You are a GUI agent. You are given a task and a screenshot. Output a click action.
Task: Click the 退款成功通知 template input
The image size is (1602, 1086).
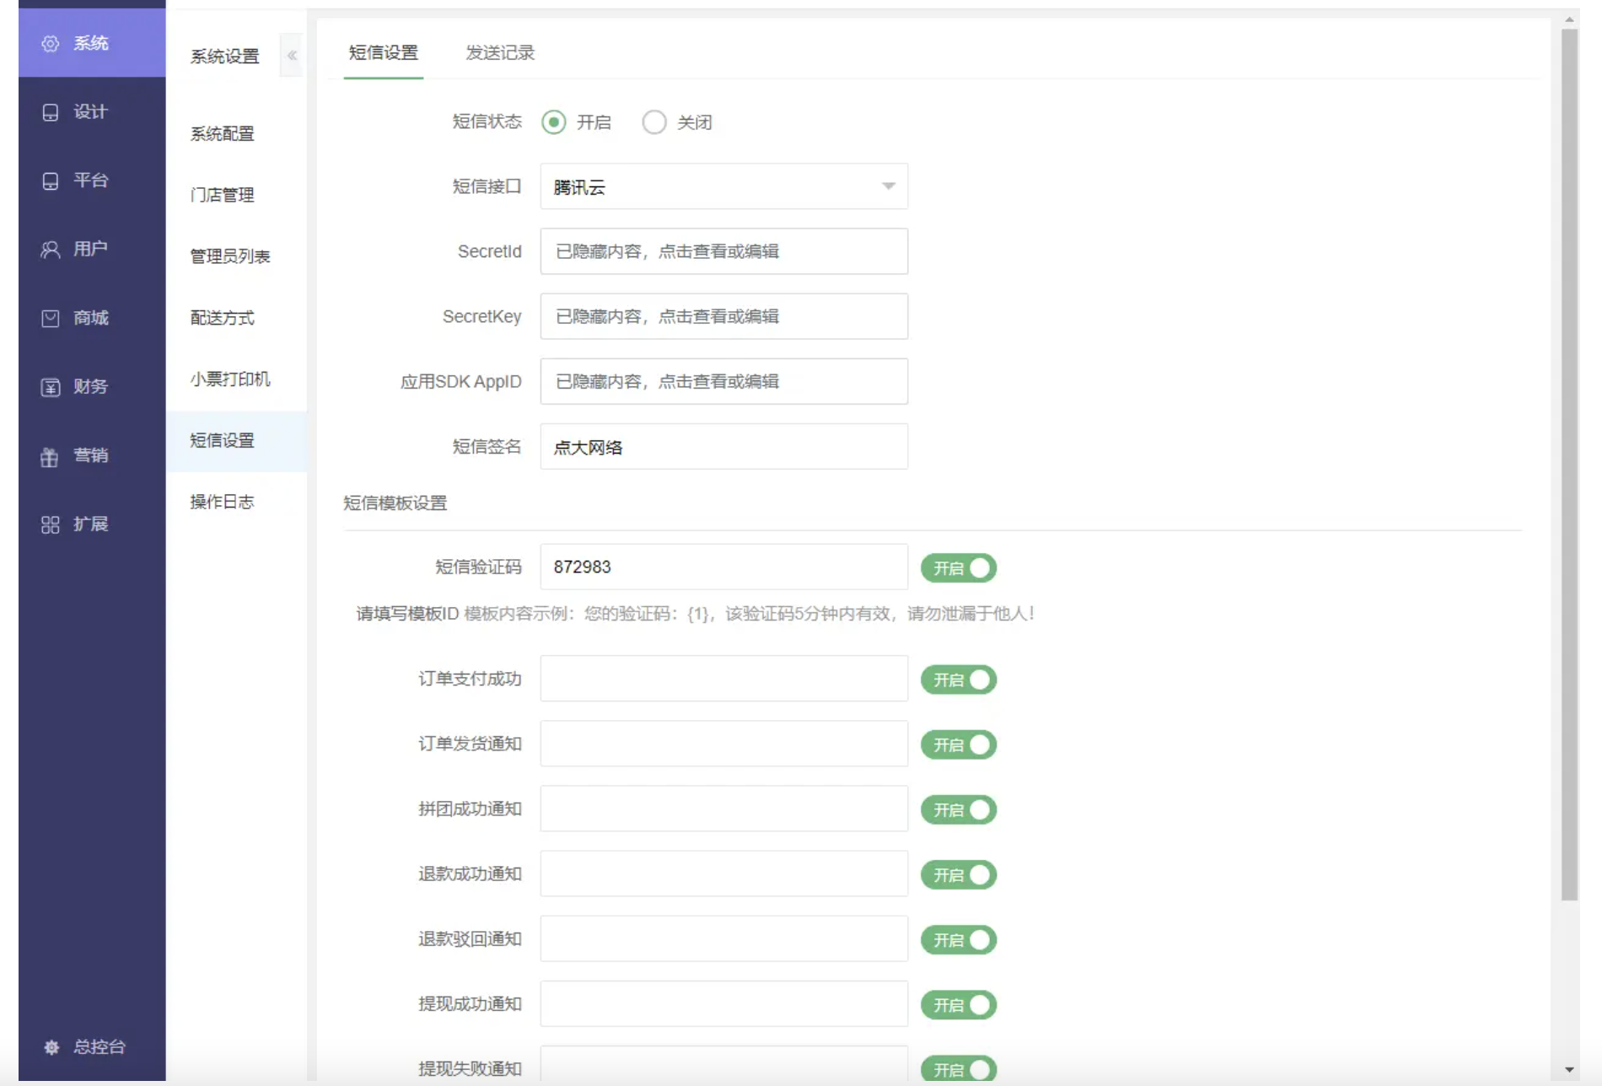724,874
